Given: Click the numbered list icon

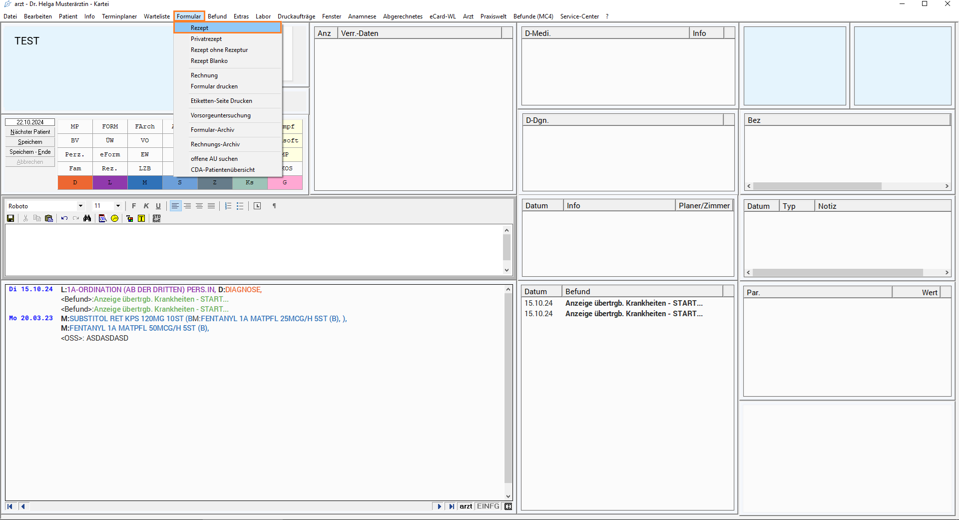Looking at the screenshot, I should coord(228,206).
